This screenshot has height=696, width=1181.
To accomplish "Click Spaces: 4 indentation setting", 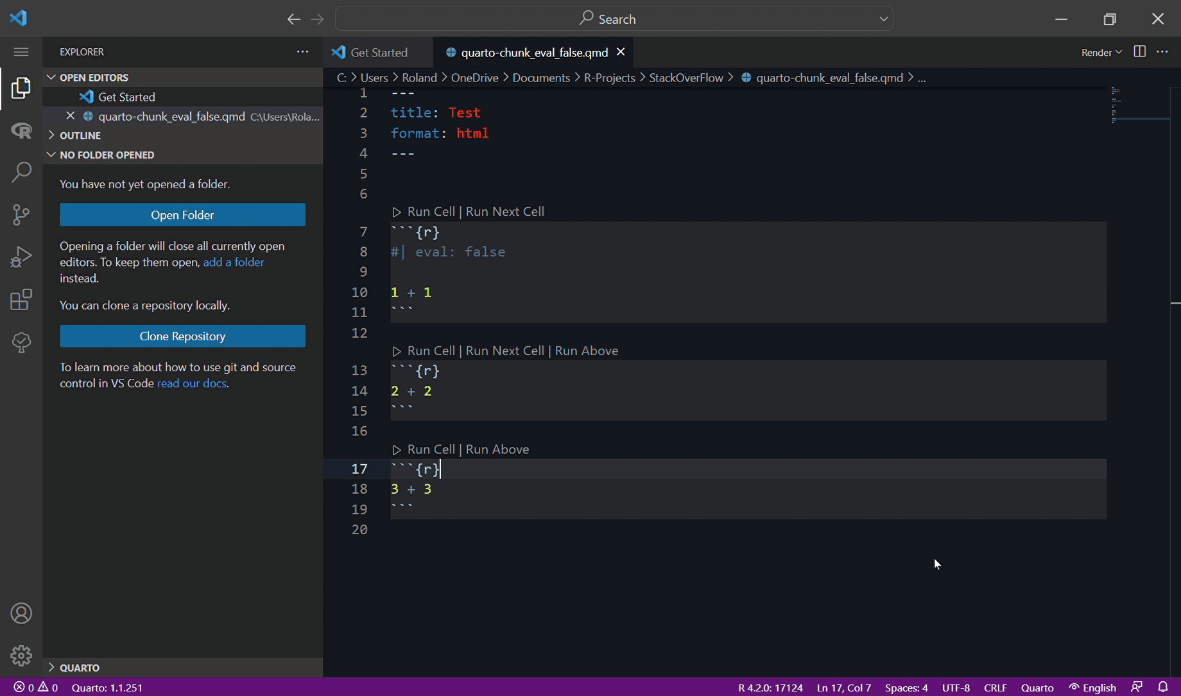I will pos(906,687).
